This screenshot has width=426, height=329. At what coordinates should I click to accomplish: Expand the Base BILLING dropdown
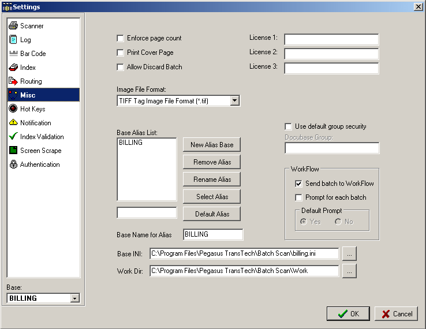click(x=74, y=298)
